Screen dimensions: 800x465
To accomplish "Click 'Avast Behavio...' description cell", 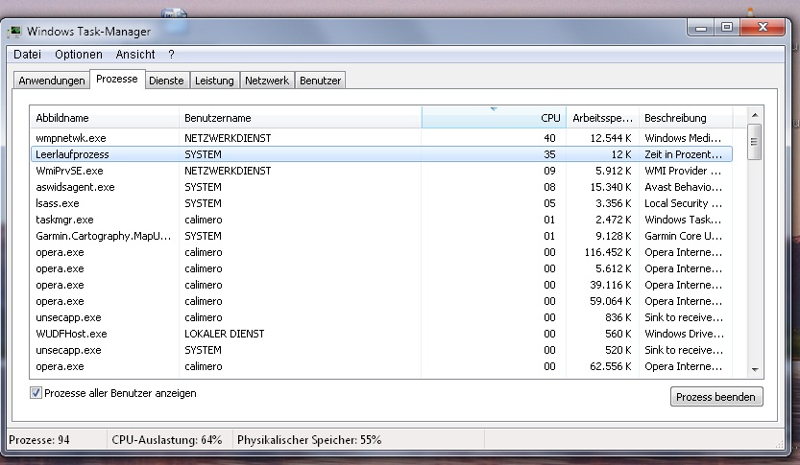I will 683,187.
